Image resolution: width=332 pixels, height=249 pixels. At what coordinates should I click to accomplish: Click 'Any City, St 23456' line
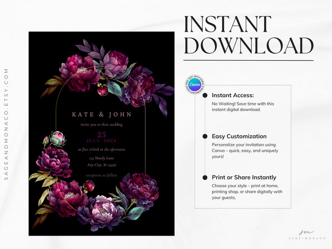click(x=102, y=165)
